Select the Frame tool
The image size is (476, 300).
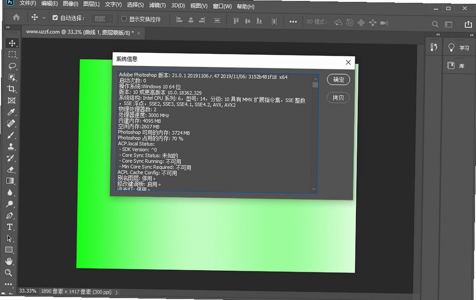click(x=11, y=100)
